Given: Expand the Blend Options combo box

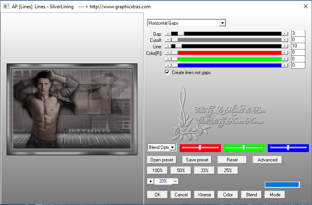Looking at the screenshot, I should click(172, 147).
